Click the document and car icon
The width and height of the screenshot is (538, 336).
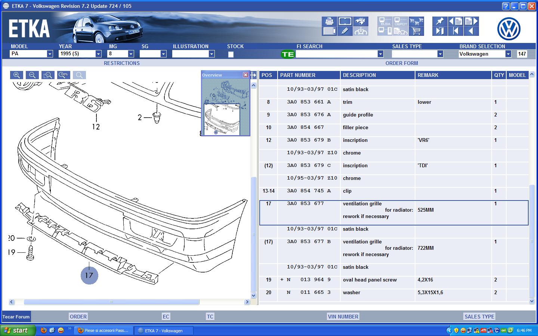[x=401, y=31]
